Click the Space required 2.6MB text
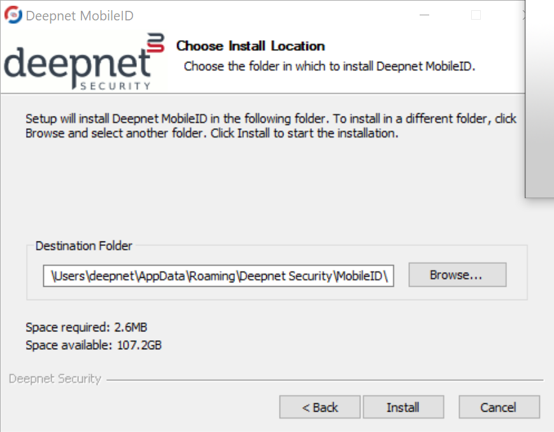554x432 pixels. [87, 328]
